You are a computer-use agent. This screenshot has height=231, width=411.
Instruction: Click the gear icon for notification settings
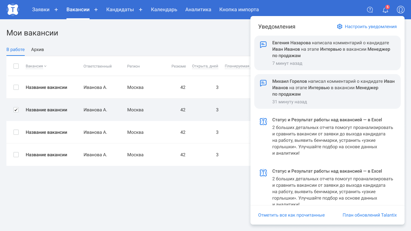pyautogui.click(x=340, y=27)
